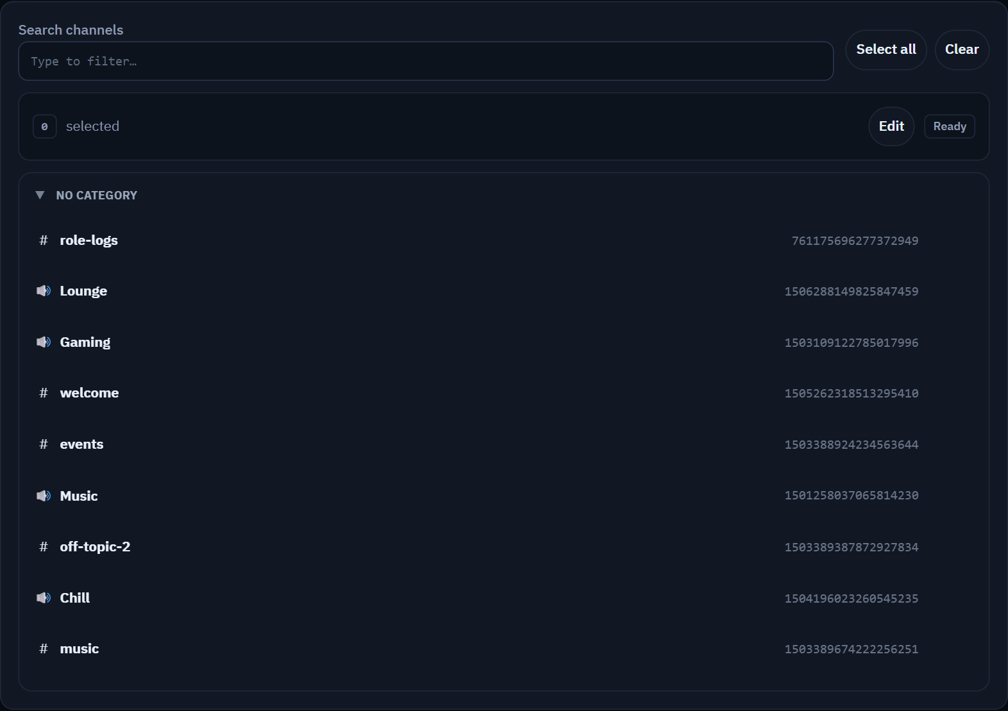
Task: Click the NO CATEGORY header label
Action: tap(97, 196)
